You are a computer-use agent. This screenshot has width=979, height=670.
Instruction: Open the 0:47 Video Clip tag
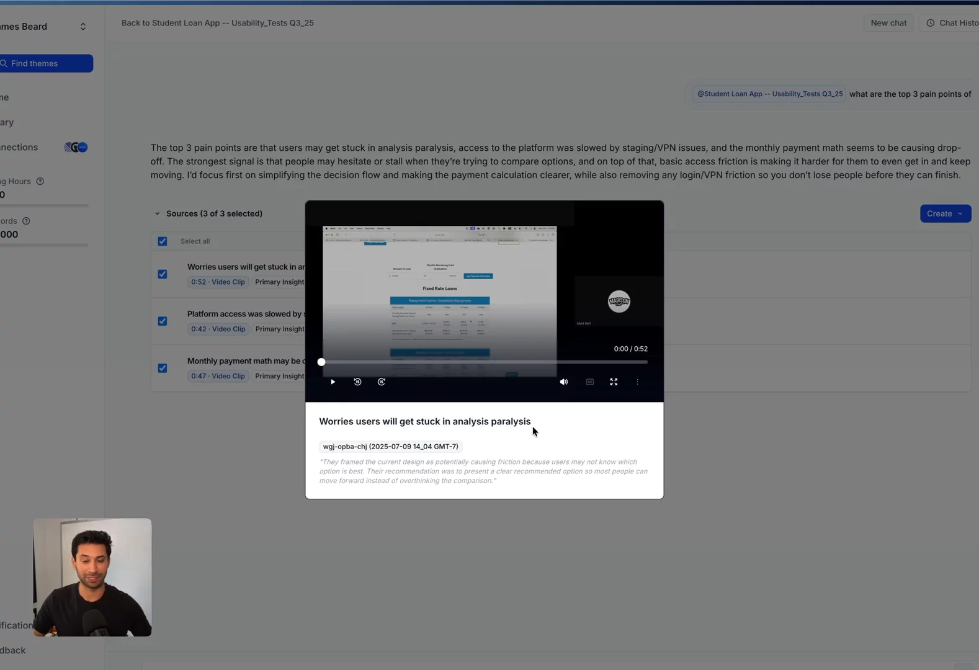[x=218, y=377]
